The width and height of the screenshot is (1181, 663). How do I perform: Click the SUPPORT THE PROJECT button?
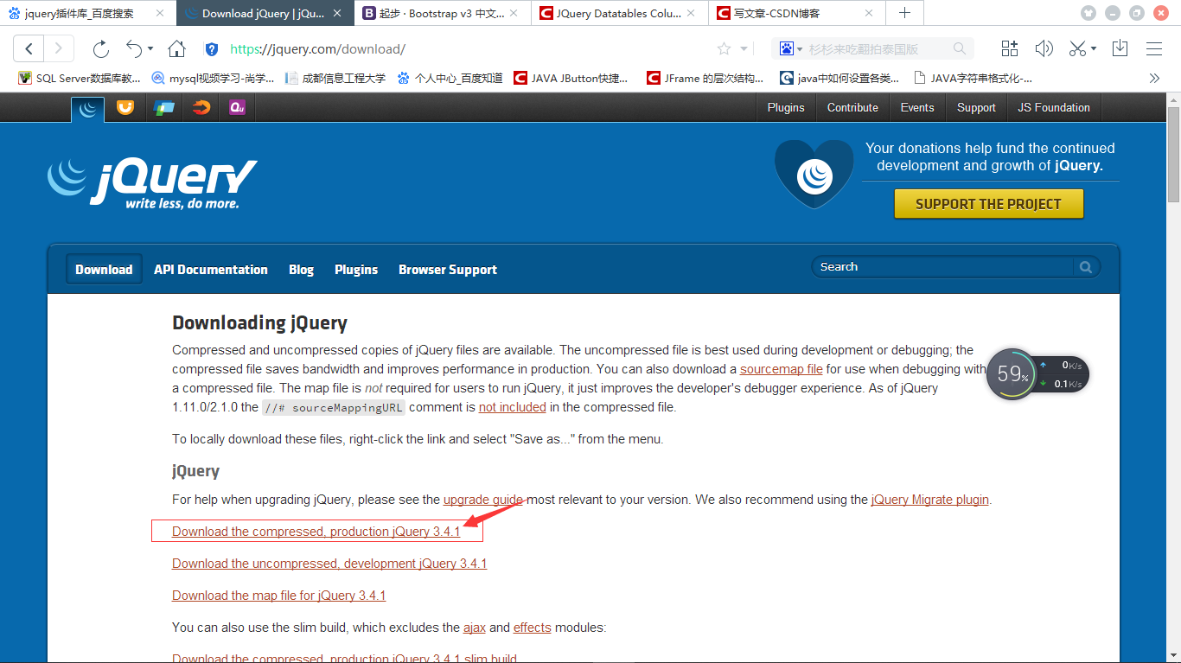click(988, 203)
